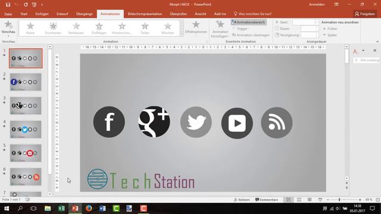Click Anmelden in the title bar
Screen dimensions: 381x214
click(x=317, y=5)
